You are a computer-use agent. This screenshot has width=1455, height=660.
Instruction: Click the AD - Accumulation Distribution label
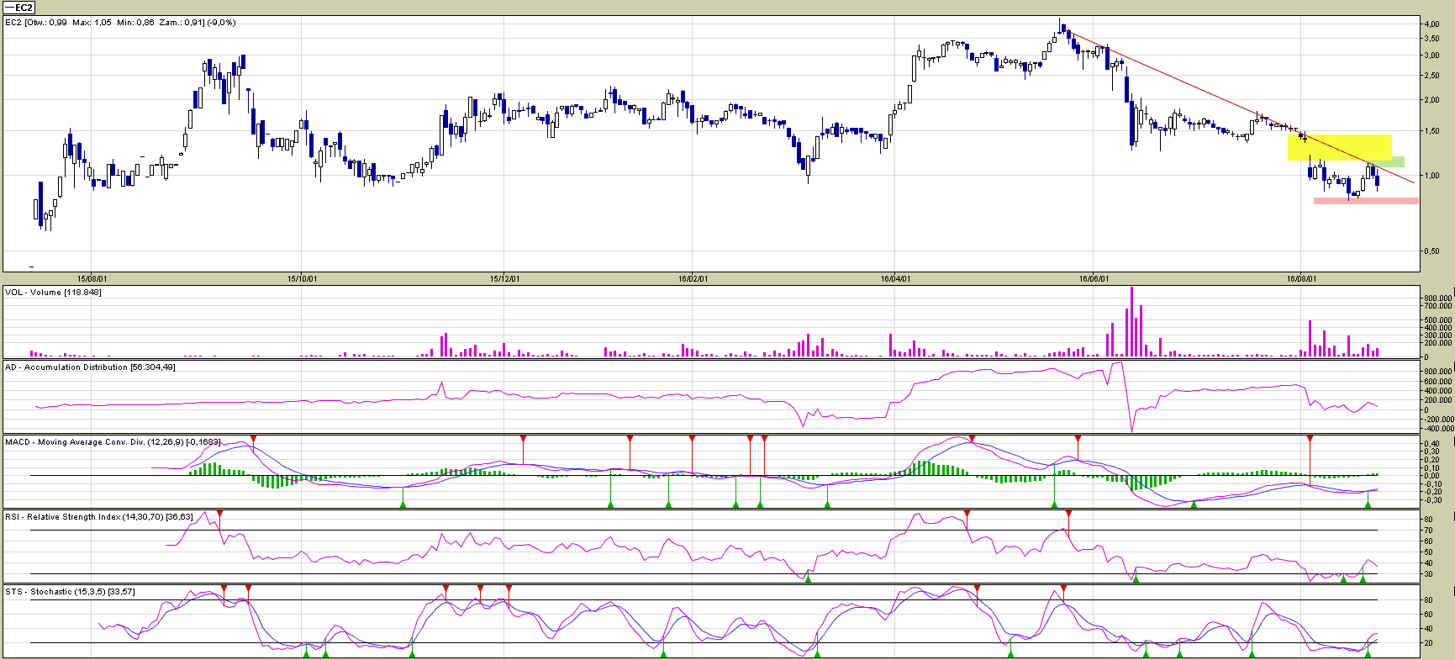(x=89, y=367)
